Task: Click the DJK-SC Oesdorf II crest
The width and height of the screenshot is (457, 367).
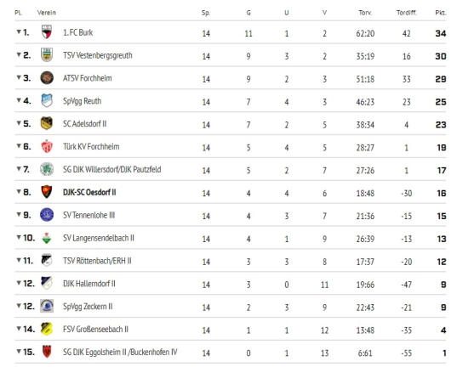Action: pos(47,192)
